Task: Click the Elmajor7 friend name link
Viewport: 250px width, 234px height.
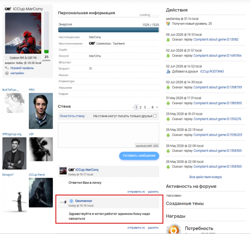Action: tap(8, 175)
